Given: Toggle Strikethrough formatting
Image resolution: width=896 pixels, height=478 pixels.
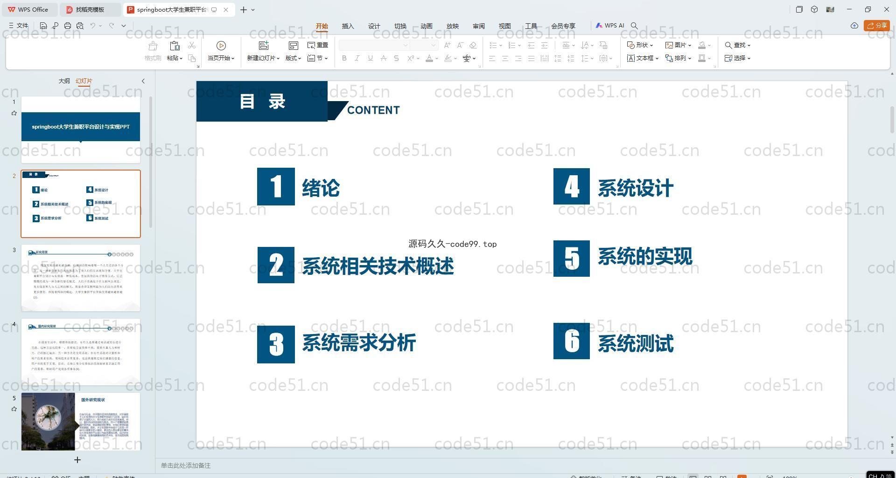Looking at the screenshot, I should tap(384, 58).
